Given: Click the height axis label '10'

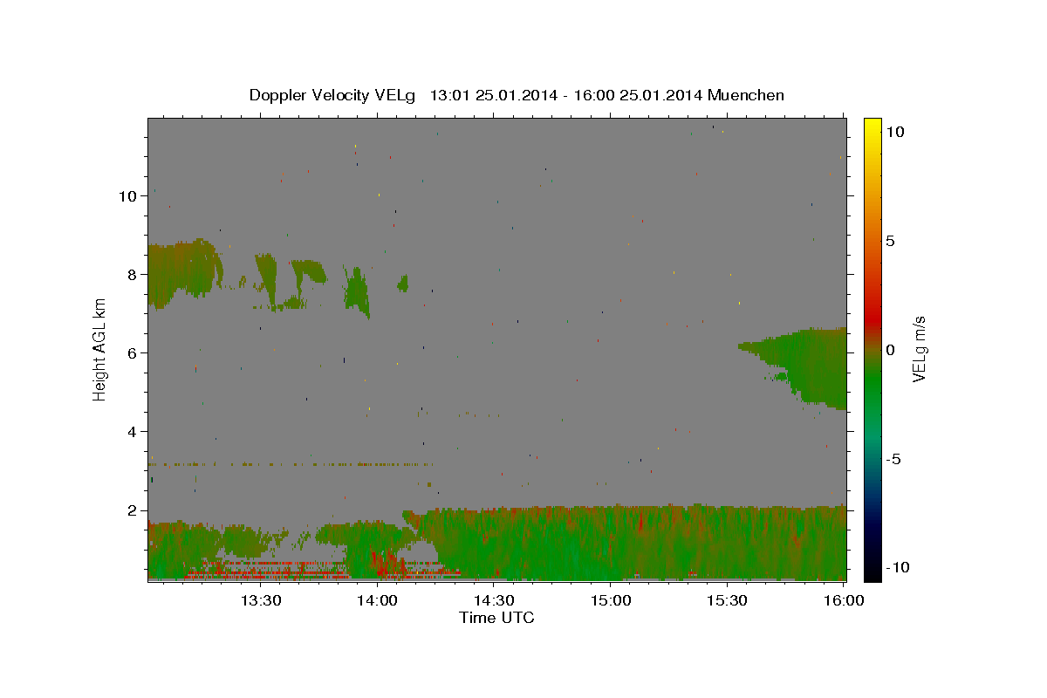Looking at the screenshot, I should [127, 196].
